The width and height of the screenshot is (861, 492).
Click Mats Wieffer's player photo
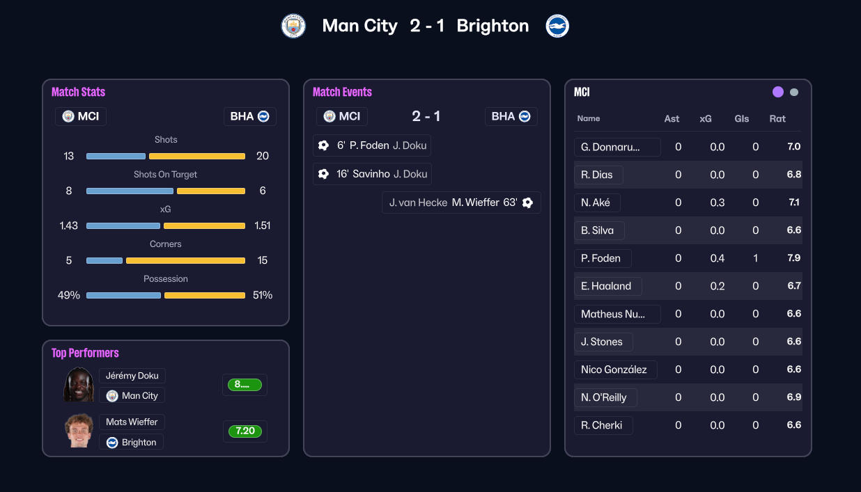[79, 431]
